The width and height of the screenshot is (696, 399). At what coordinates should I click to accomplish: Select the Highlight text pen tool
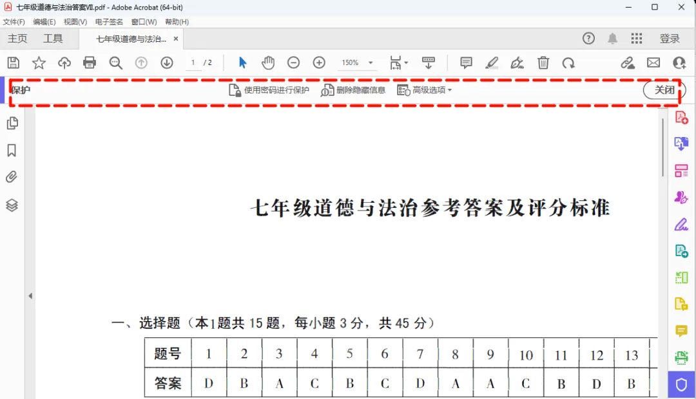pos(491,63)
